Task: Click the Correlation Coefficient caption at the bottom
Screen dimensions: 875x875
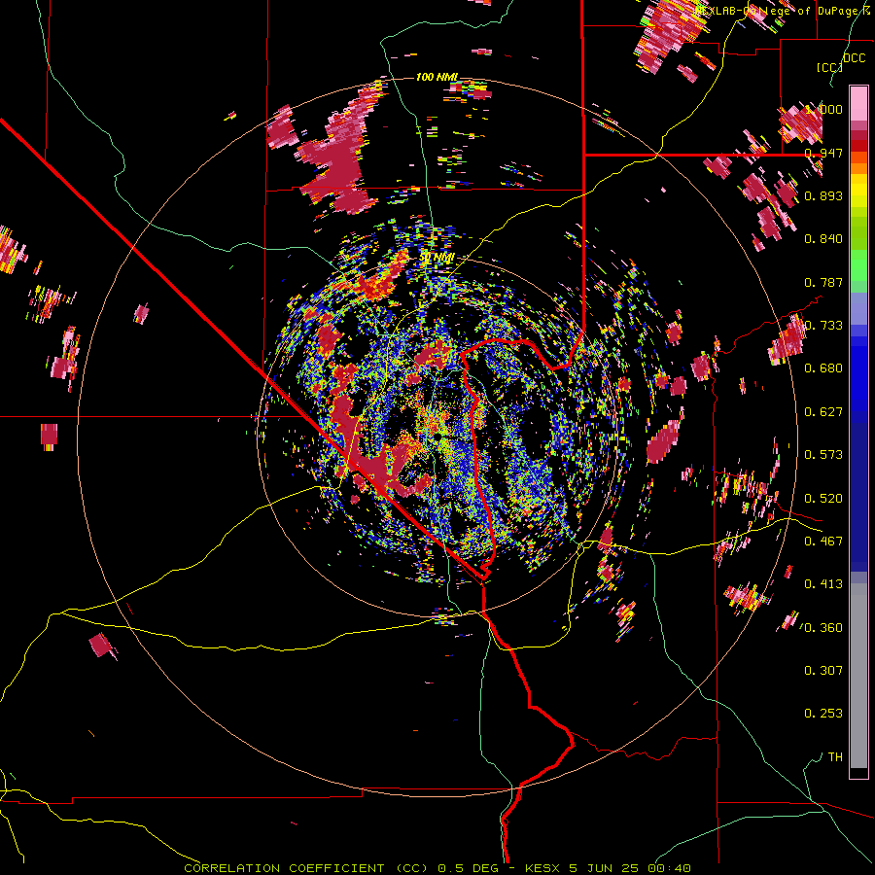Action: (x=437, y=868)
